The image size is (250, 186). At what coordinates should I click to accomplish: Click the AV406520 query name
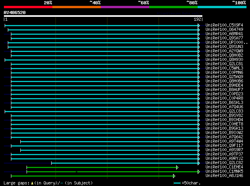point(15,13)
